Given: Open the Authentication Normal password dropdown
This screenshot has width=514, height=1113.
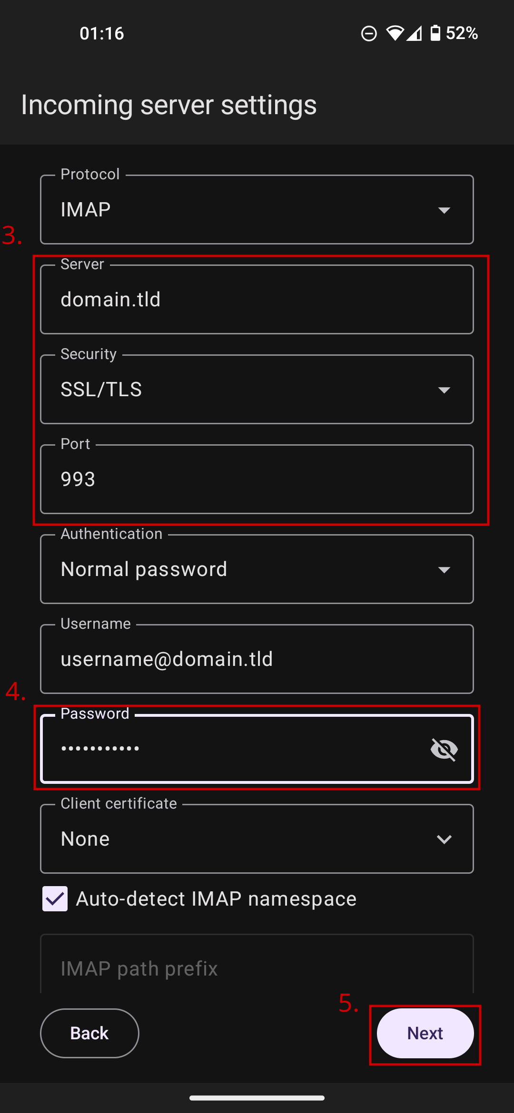Looking at the screenshot, I should coord(257,569).
